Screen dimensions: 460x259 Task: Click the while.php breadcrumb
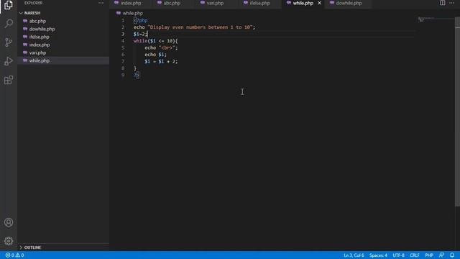click(x=132, y=13)
